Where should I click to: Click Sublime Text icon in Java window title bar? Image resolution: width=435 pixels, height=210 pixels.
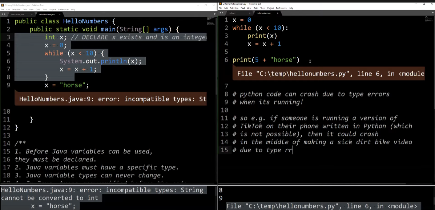[2, 5]
